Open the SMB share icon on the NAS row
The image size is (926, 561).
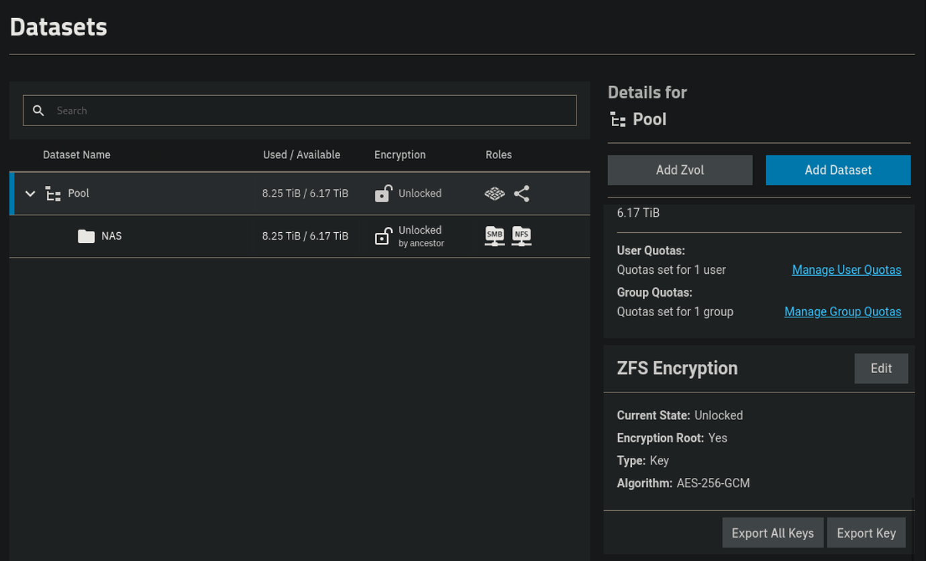[x=495, y=236]
